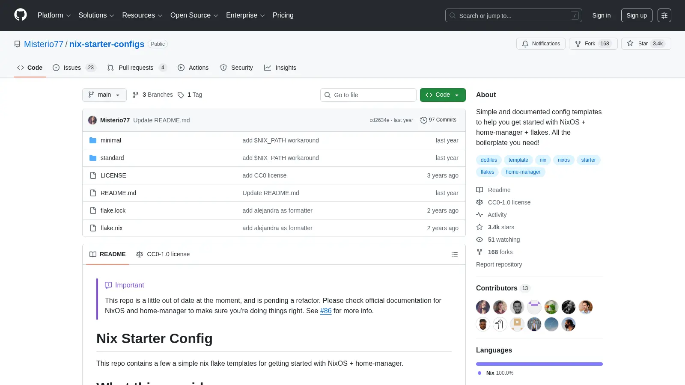Image resolution: width=685 pixels, height=385 pixels.
Task: Expand the Platform menu
Action: 54,15
